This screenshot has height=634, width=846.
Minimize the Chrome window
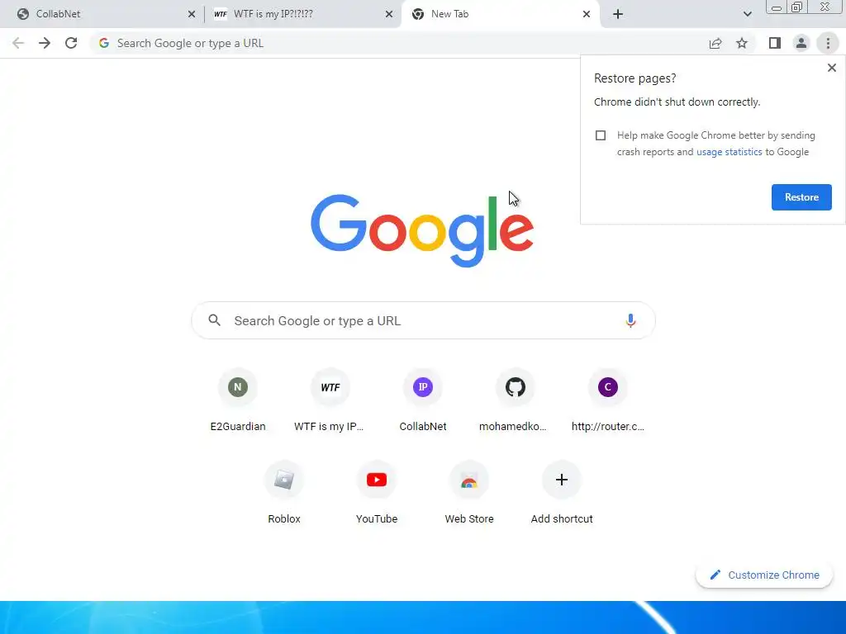tap(777, 7)
